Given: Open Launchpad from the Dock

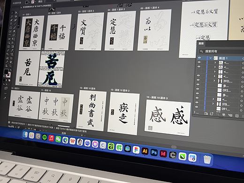Looking at the screenshot, I should click(x=31, y=136).
